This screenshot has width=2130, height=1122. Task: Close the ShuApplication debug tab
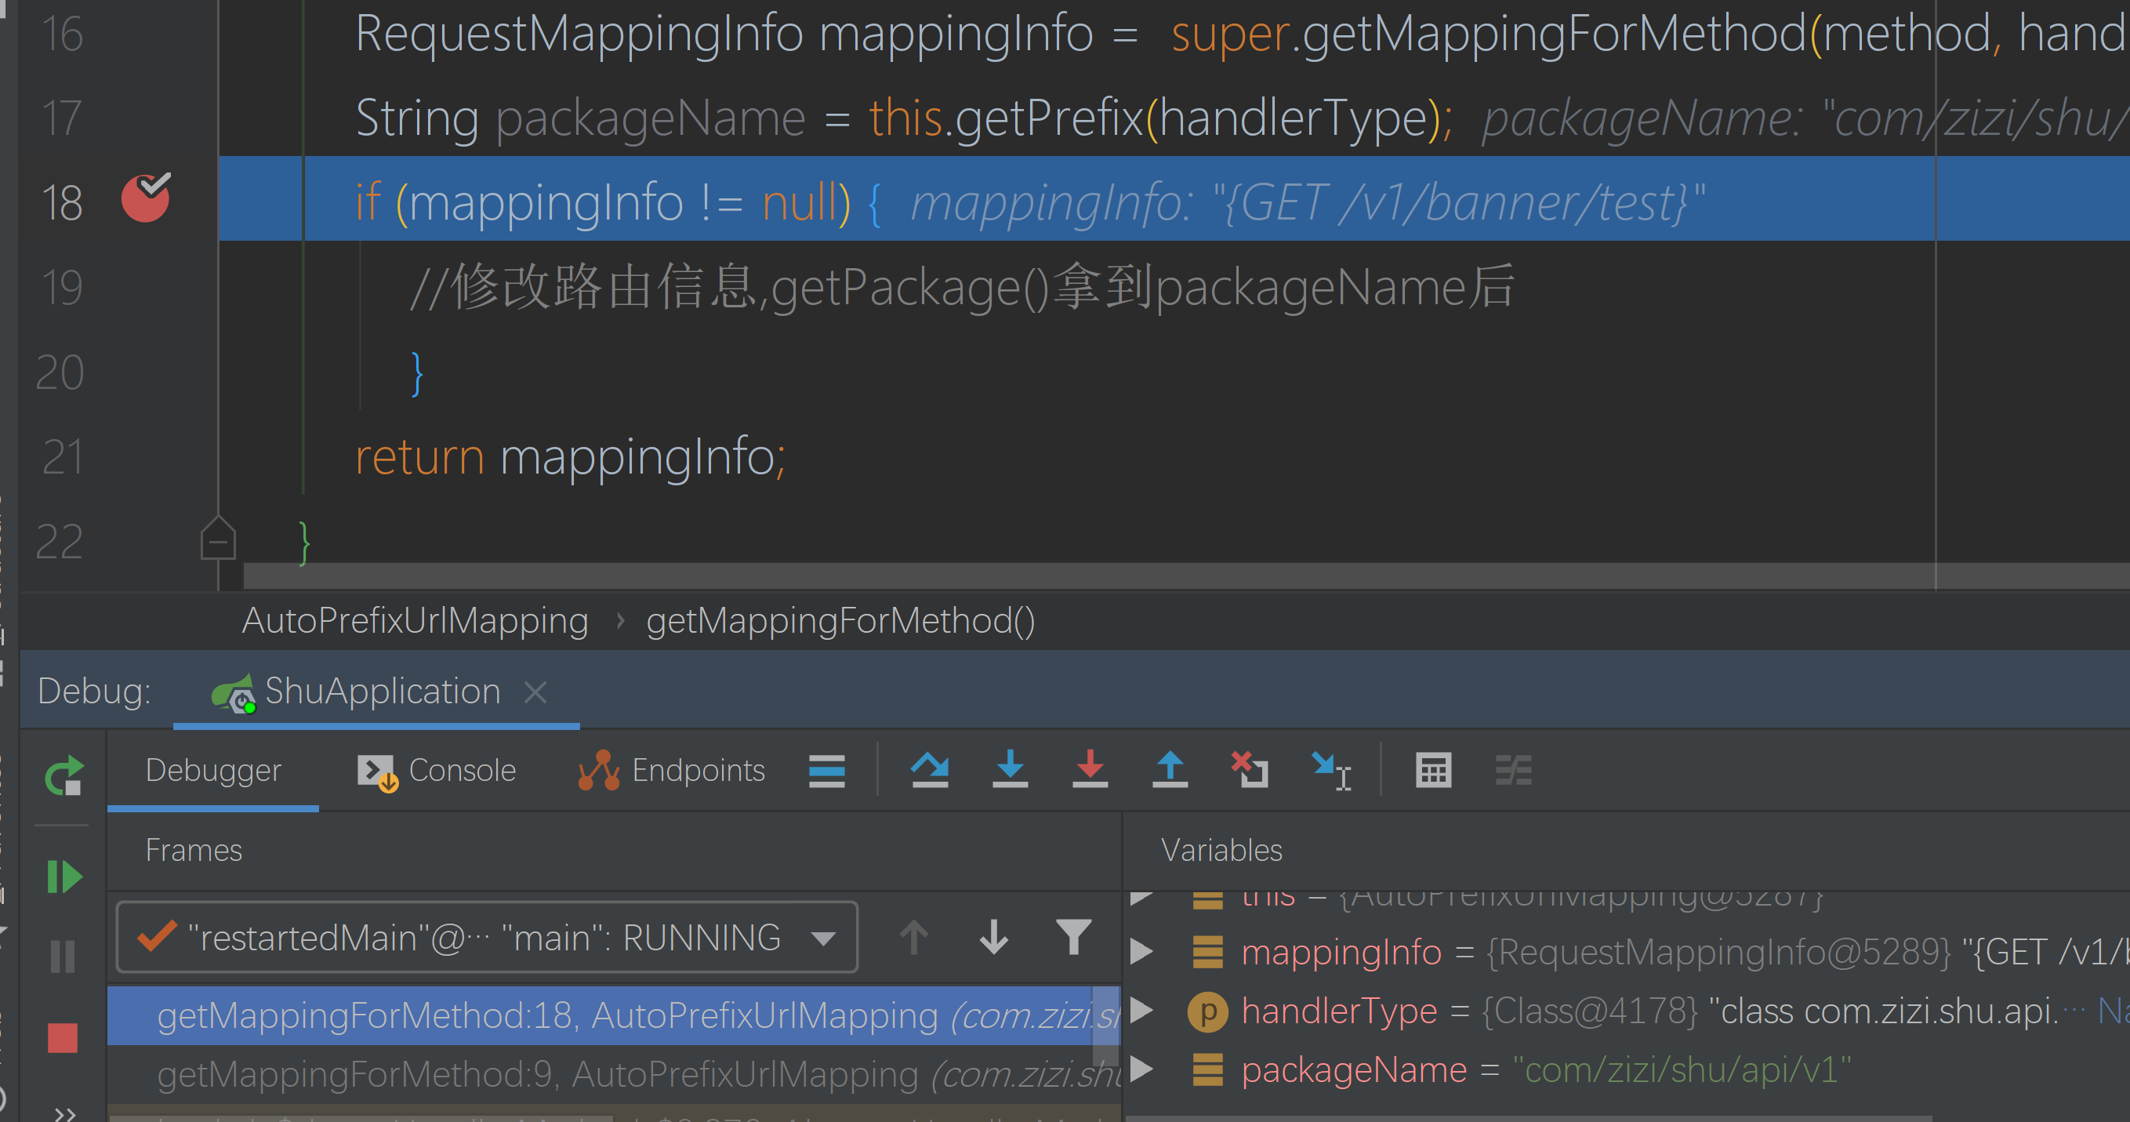[535, 692]
